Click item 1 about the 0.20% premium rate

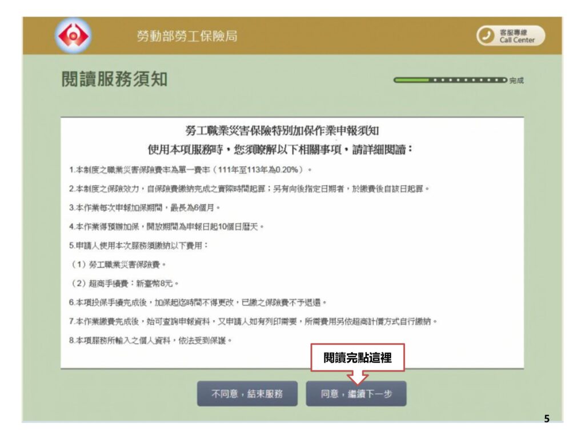[190, 170]
